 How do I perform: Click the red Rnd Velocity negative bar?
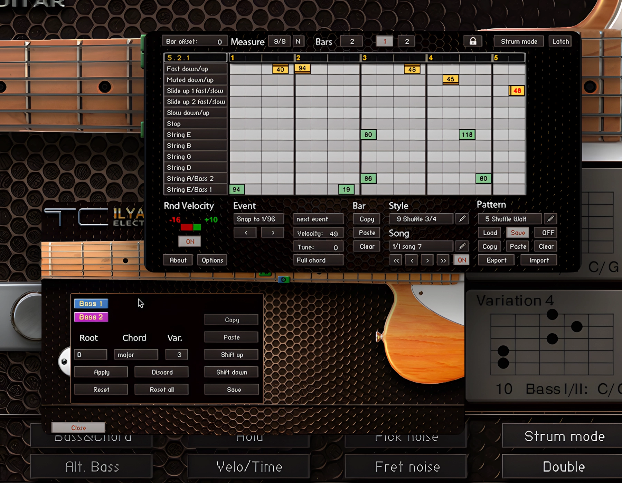coord(186,227)
